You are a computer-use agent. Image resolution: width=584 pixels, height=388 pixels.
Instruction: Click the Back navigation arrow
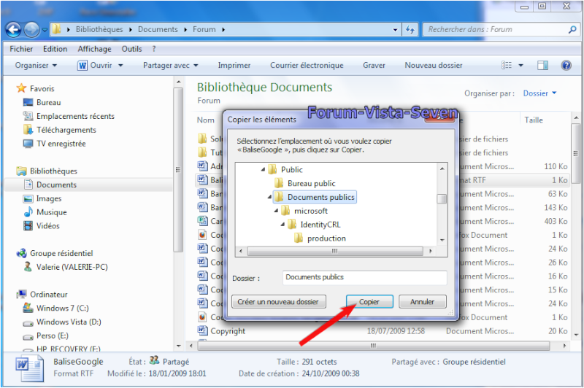[x=13, y=30]
